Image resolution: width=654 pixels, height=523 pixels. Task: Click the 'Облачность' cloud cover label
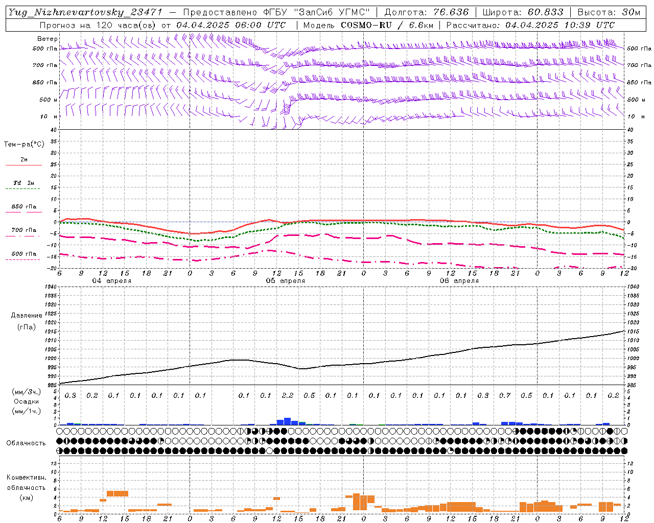tap(26, 443)
